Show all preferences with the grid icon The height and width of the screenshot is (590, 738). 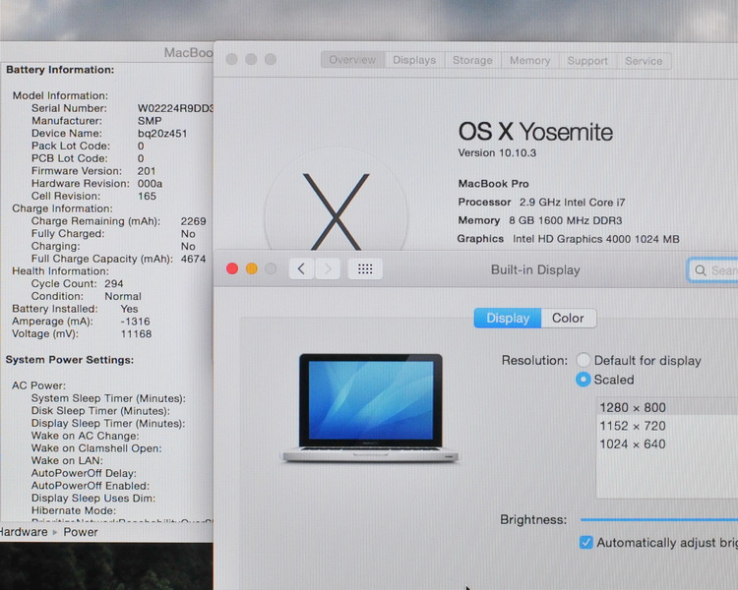365,269
